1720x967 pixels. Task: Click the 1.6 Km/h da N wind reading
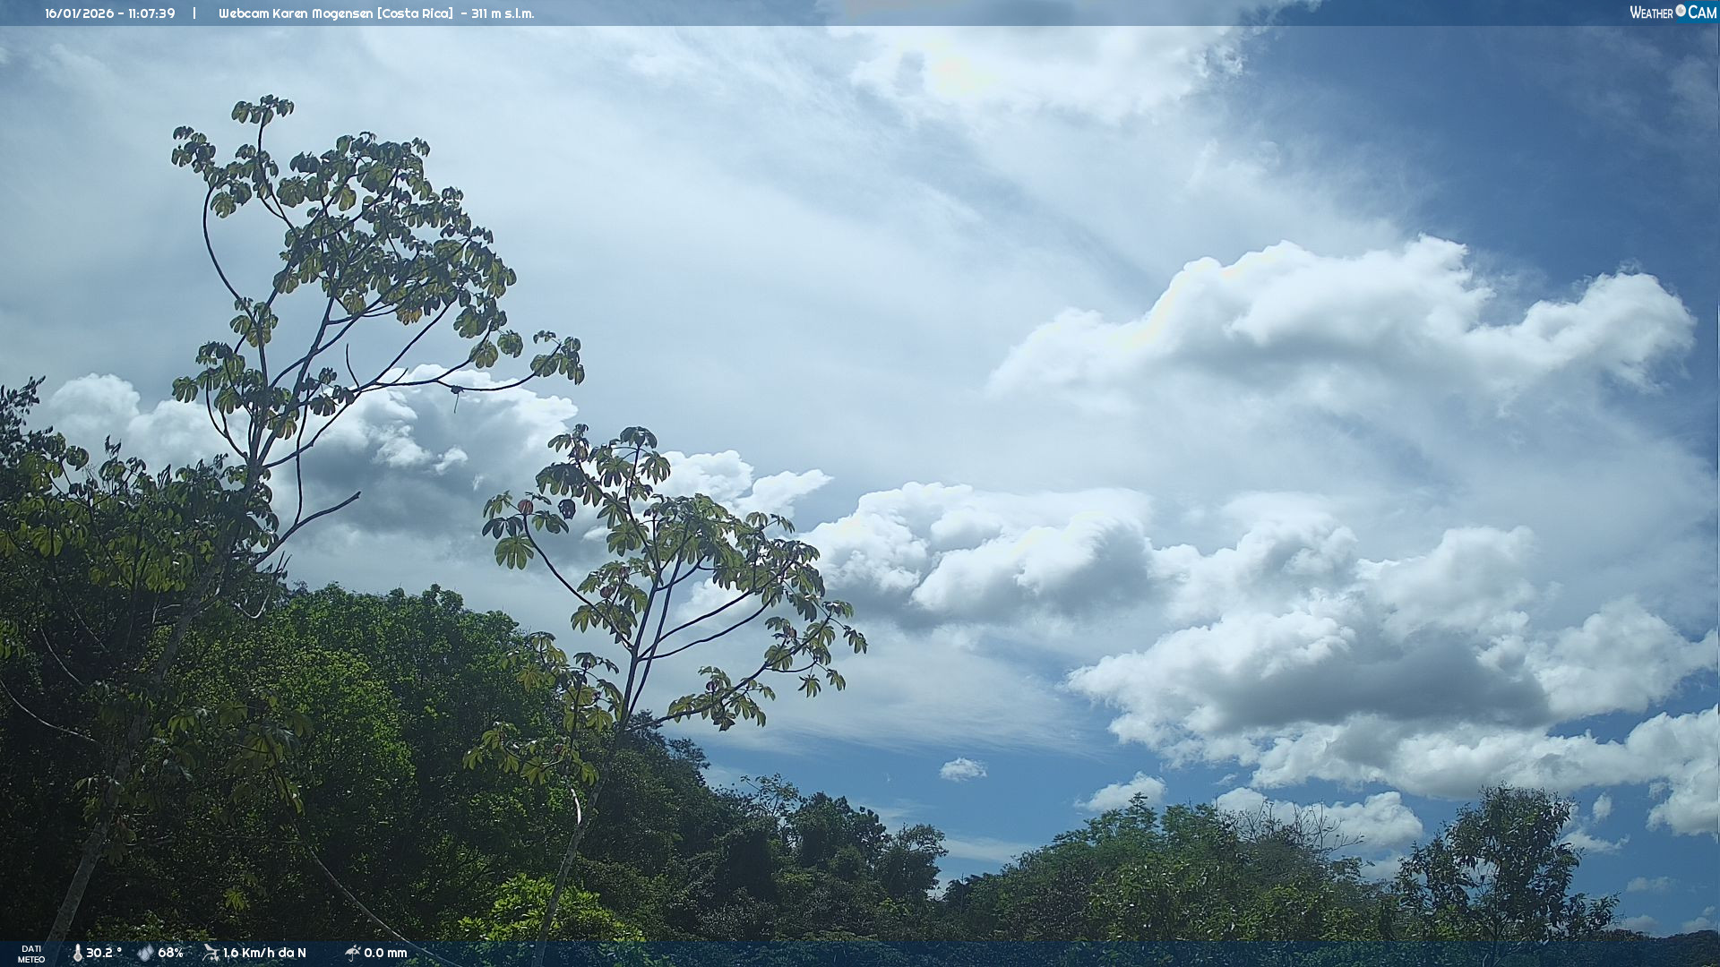pos(264,953)
